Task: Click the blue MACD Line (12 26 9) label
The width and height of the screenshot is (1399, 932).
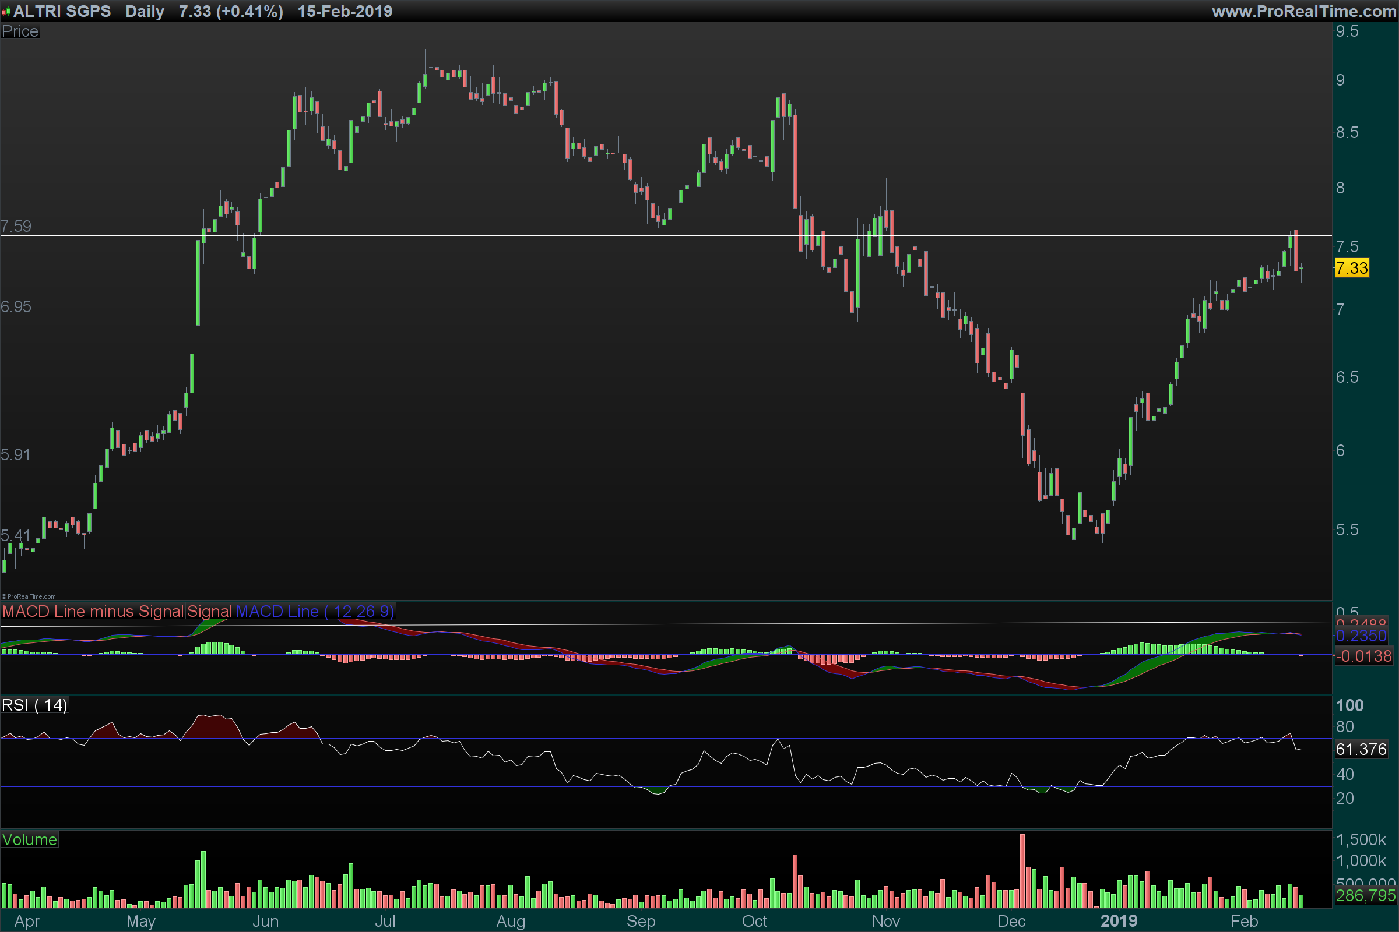Action: [x=315, y=611]
